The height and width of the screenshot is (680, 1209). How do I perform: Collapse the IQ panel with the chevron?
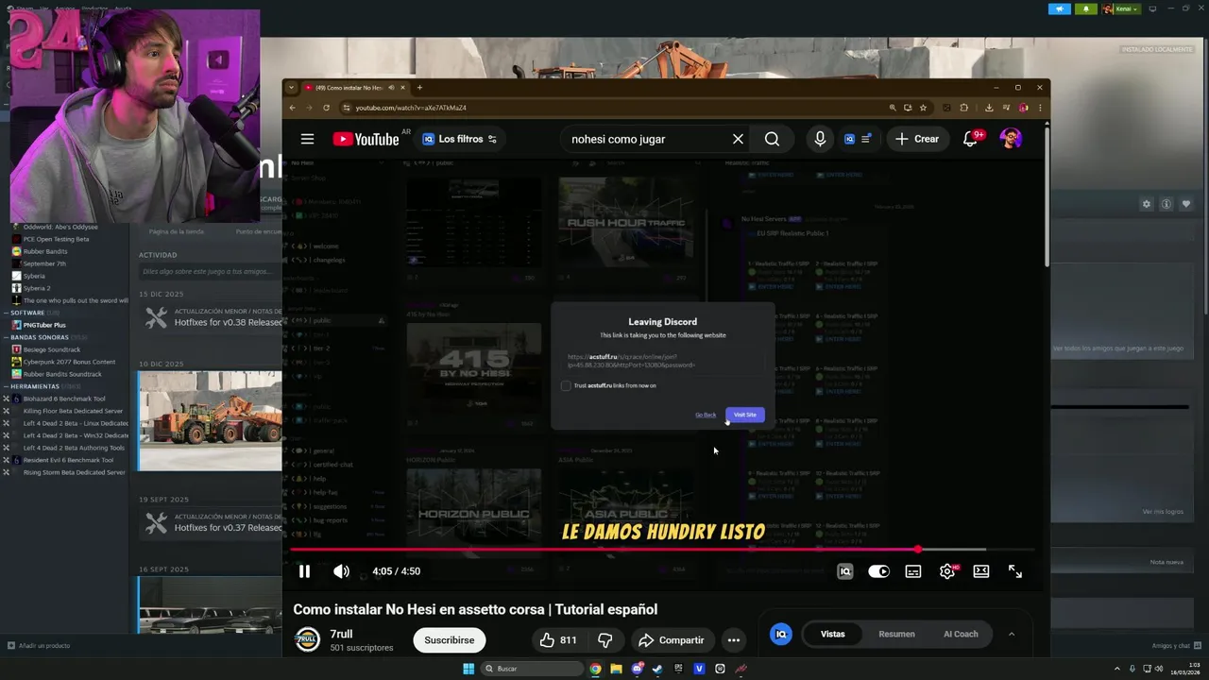click(1012, 634)
